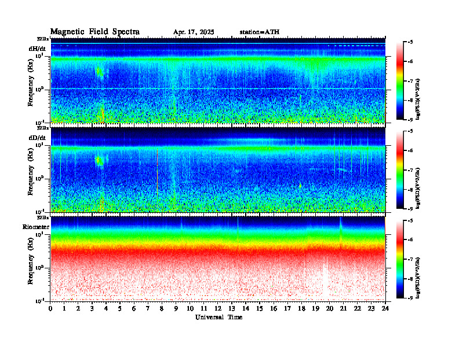Click the "dD/dt" panel label
The width and height of the screenshot is (459, 354).
pos(37,138)
